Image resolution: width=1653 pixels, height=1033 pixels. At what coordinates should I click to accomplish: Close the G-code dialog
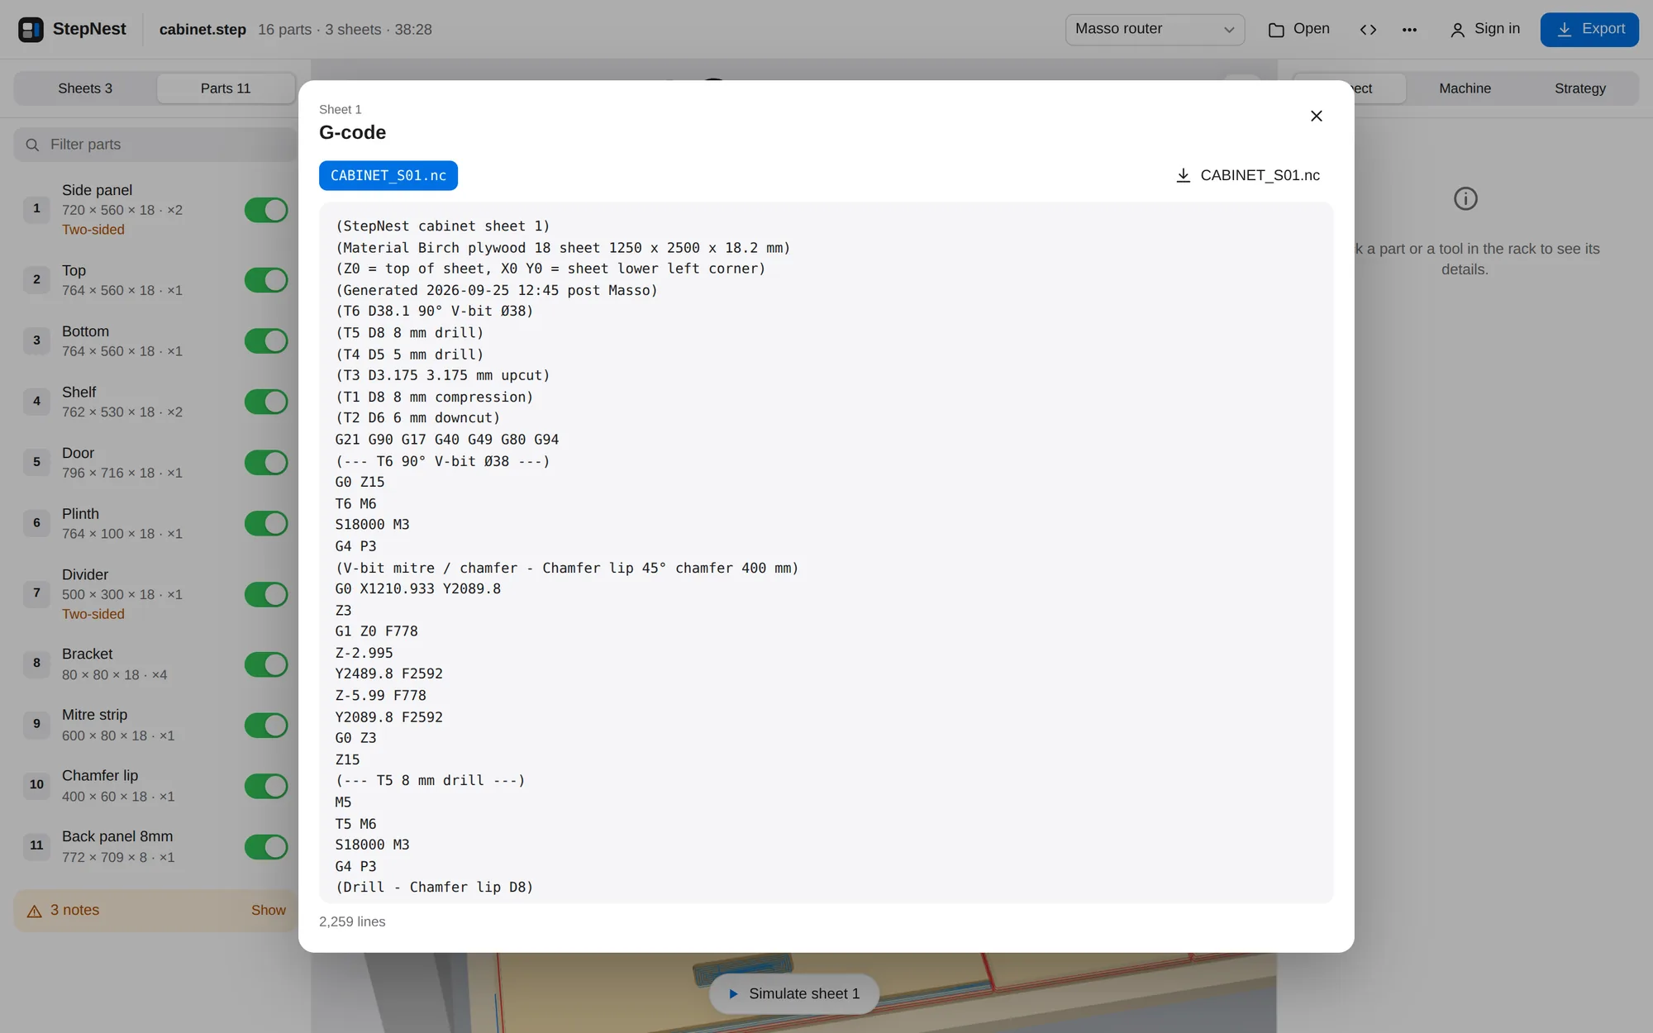(1317, 116)
